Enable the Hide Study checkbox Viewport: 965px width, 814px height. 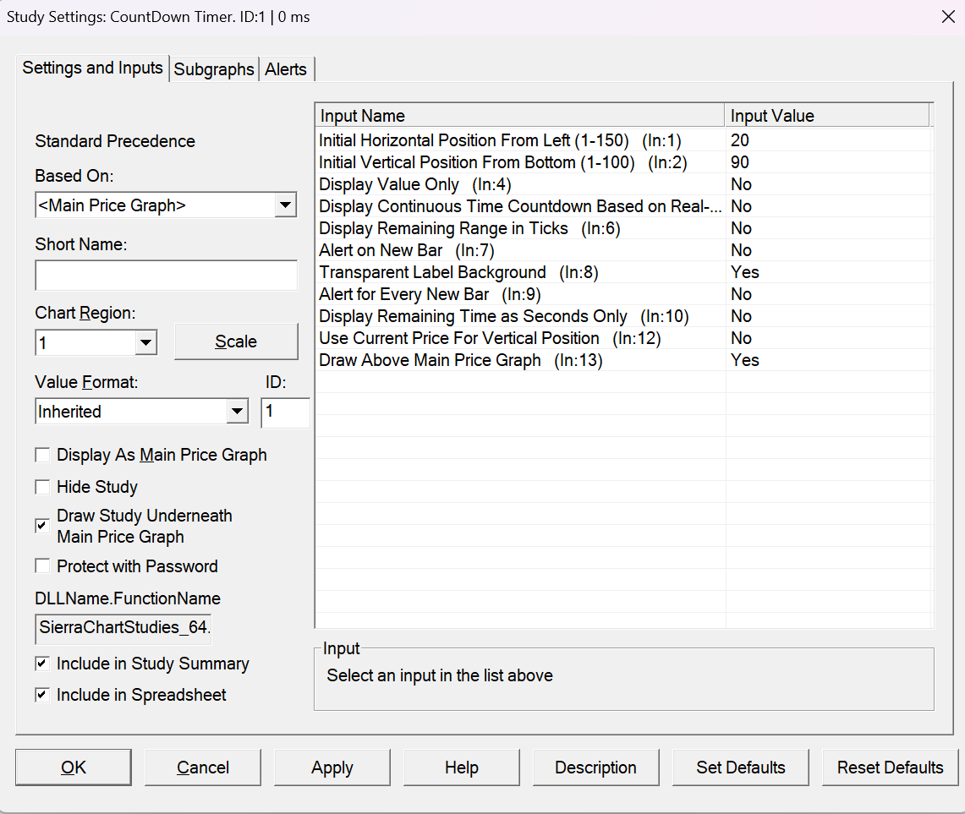(42, 488)
